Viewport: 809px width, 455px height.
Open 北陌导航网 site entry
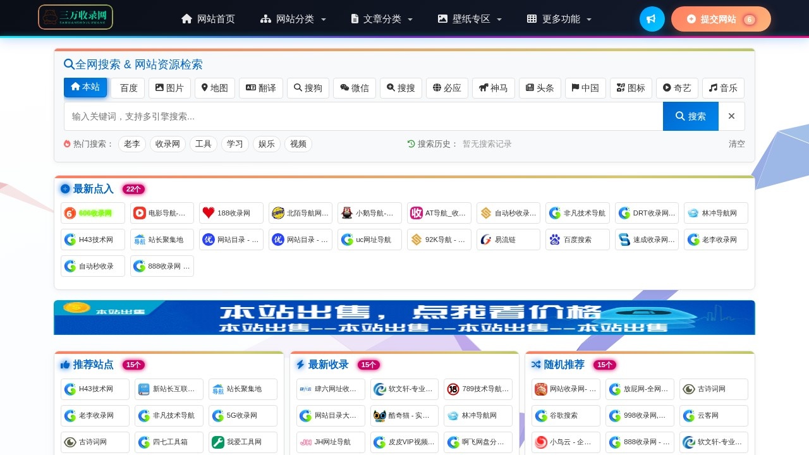[301, 213]
